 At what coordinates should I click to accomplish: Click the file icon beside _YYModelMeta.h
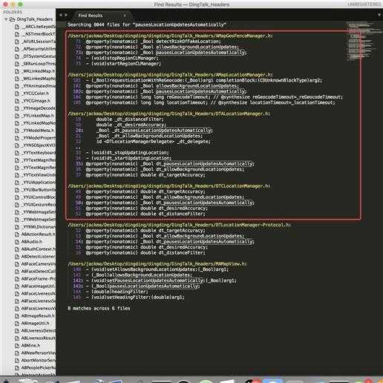[17, 131]
